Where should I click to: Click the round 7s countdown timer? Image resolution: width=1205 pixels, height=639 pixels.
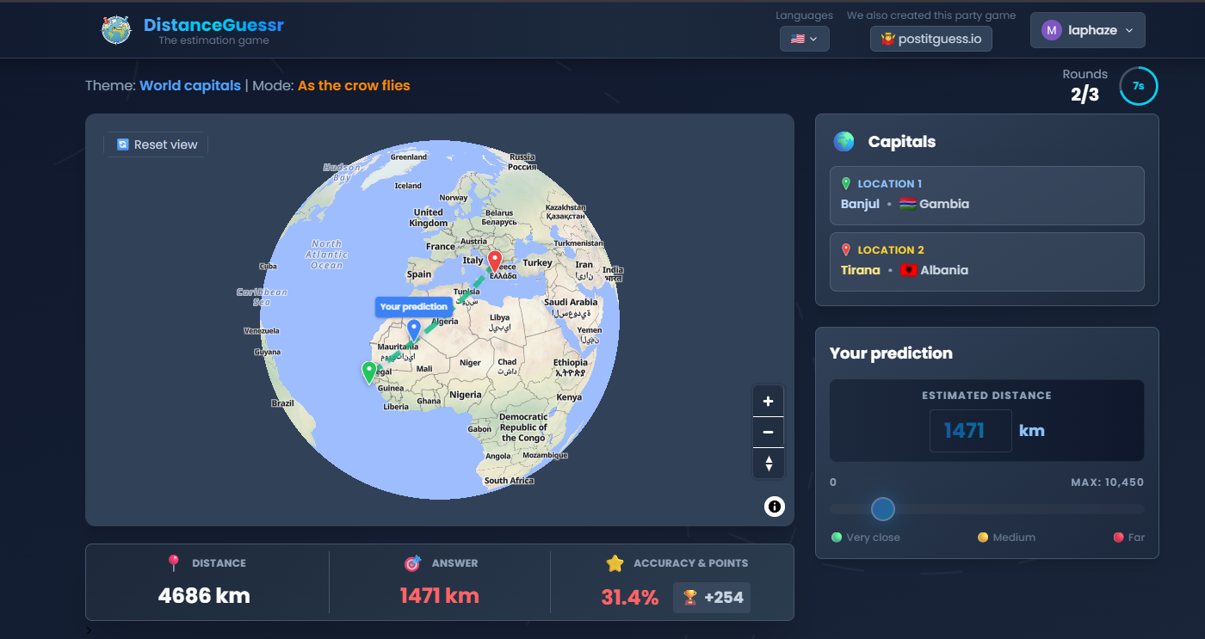click(1138, 86)
